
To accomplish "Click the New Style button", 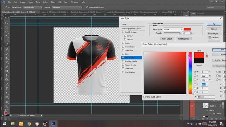I will pos(214,34).
